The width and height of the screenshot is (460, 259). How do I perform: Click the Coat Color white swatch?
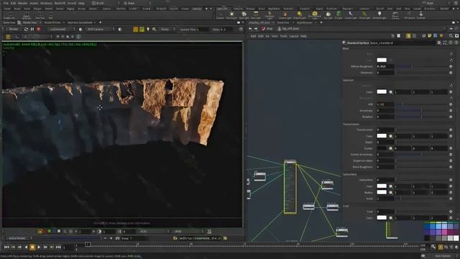[x=382, y=217]
